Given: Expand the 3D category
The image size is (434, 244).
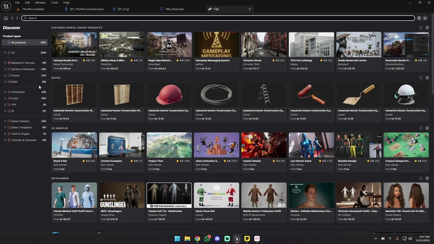Looking at the screenshot, I should pos(5,53).
